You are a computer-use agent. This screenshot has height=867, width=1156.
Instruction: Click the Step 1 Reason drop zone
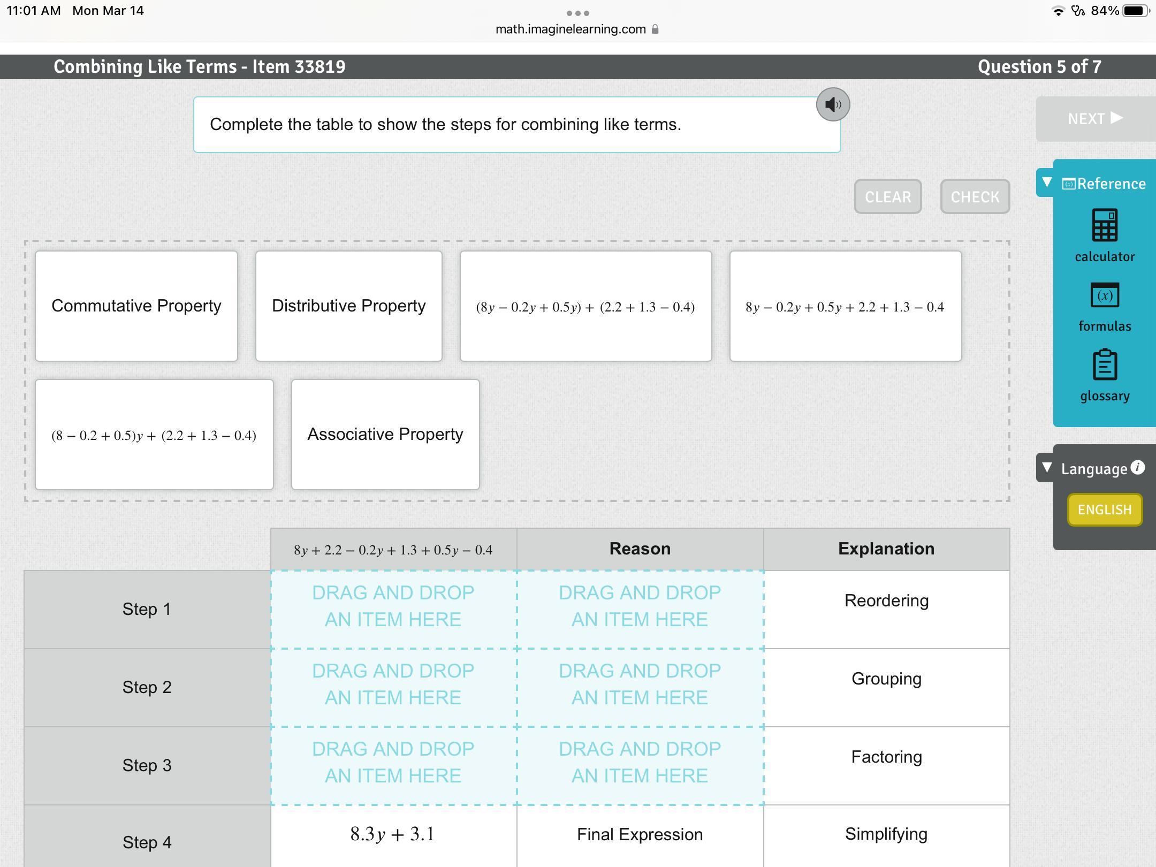point(640,609)
